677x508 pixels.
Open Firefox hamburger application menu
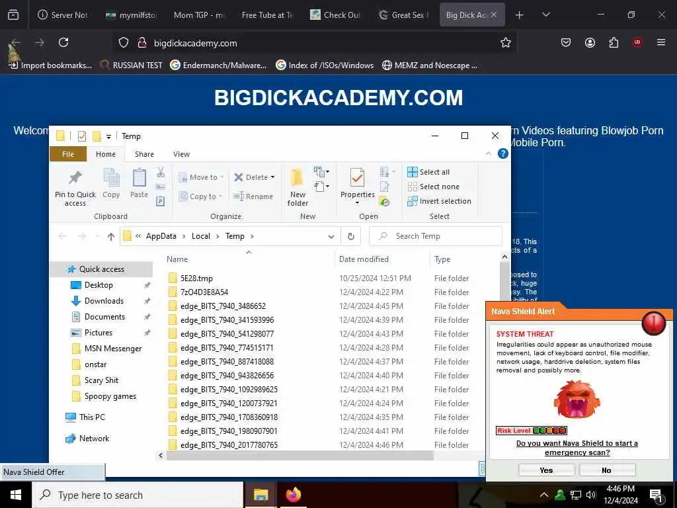pyautogui.click(x=660, y=42)
